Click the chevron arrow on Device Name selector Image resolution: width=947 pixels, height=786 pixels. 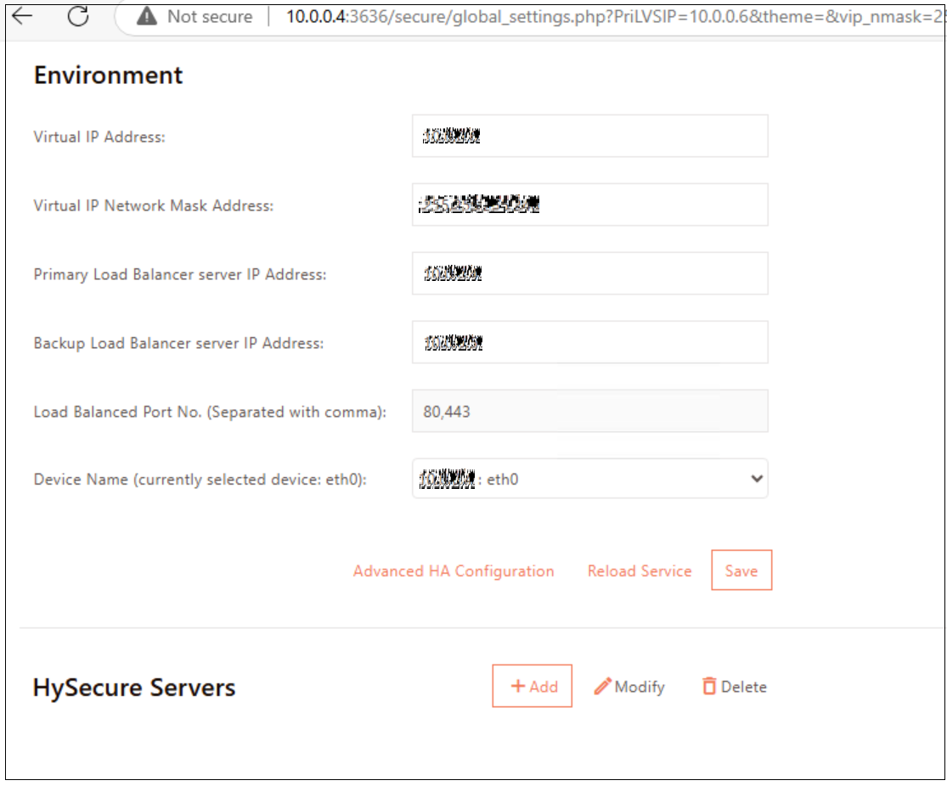[756, 479]
